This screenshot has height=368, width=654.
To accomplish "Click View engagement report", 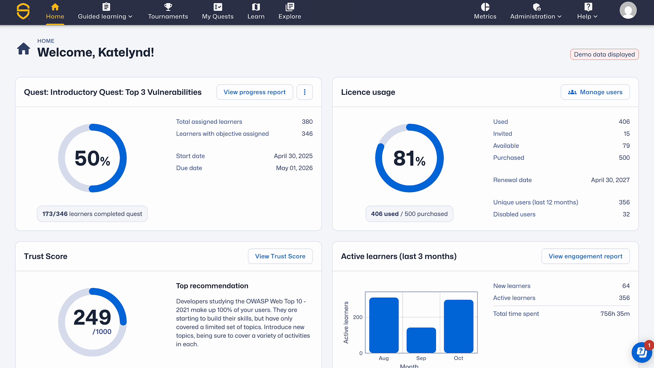I will point(585,256).
